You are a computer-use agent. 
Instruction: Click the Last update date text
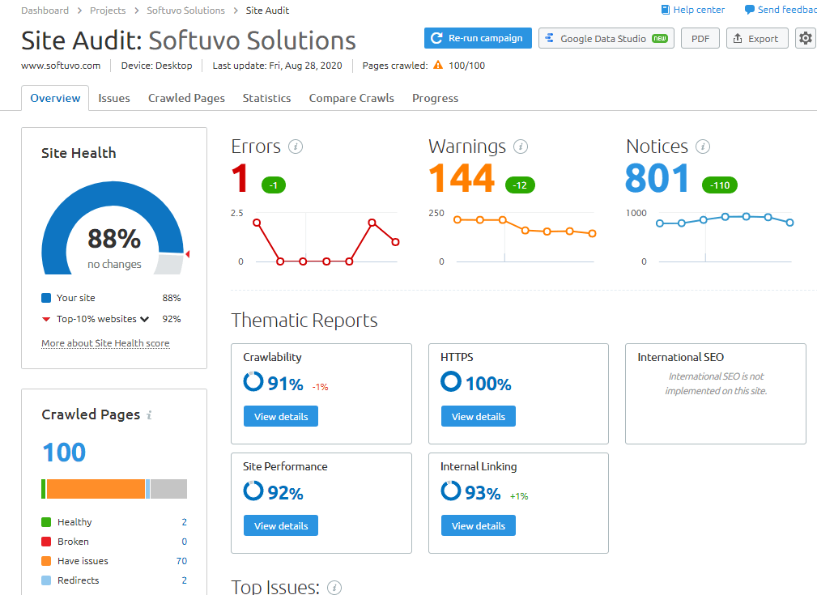pyautogui.click(x=277, y=66)
